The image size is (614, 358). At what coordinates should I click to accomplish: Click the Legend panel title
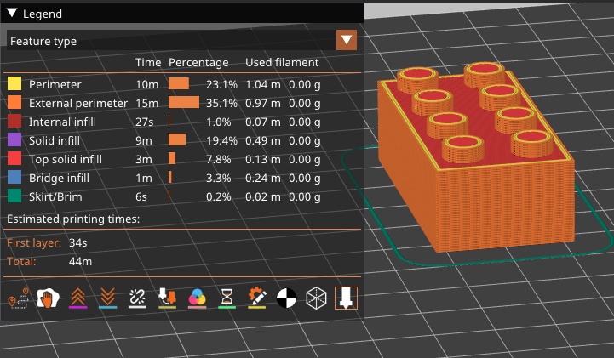[x=43, y=14]
